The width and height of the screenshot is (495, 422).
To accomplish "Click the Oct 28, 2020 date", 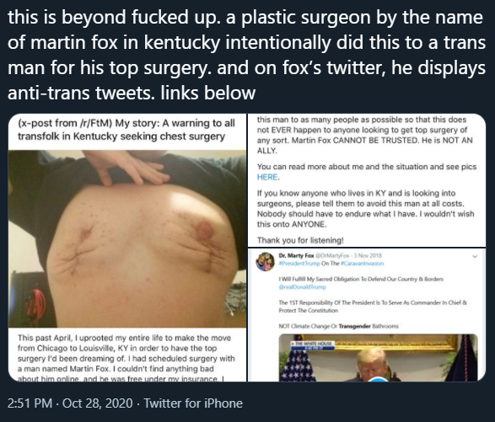I will click(98, 403).
